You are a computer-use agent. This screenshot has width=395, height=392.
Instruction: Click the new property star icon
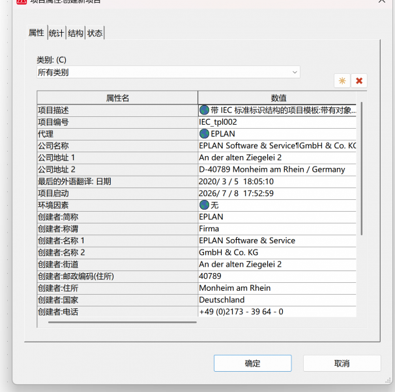[x=342, y=81]
